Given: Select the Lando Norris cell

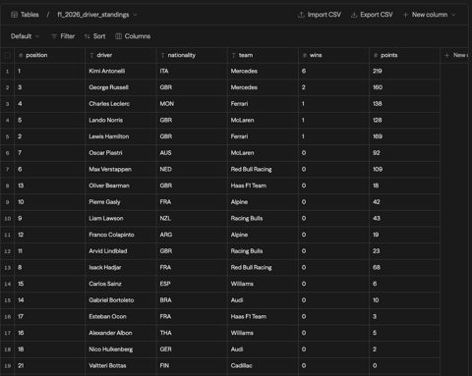Looking at the screenshot, I should [x=121, y=120].
